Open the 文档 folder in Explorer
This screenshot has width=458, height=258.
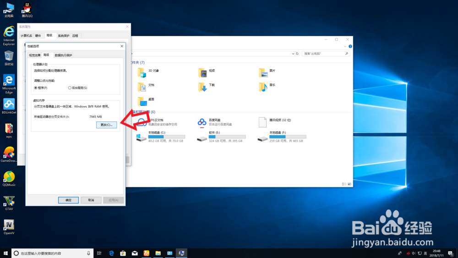click(146, 87)
